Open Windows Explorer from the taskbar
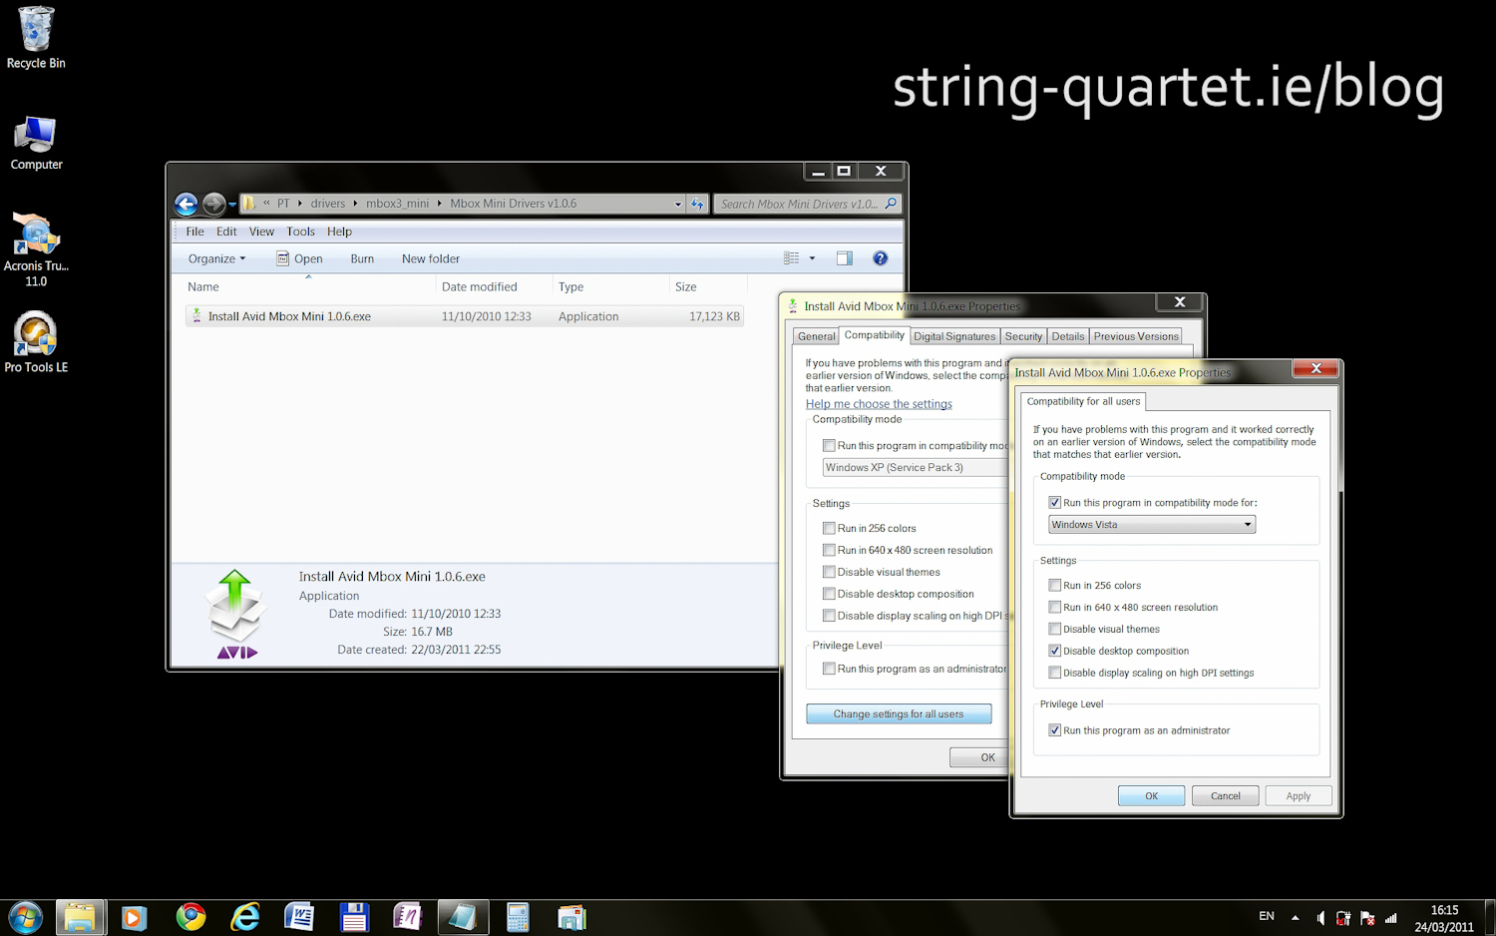Viewport: 1496px width, 936px height. coord(81,917)
